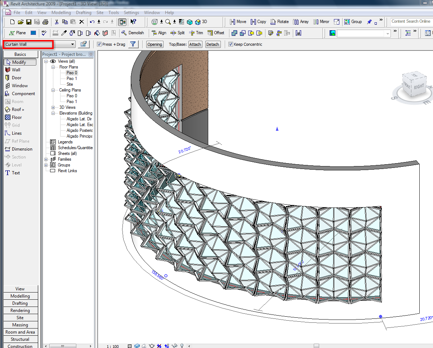Click the filter selection funnel icon
Image resolution: width=433 pixels, height=348 pixels.
click(x=133, y=44)
